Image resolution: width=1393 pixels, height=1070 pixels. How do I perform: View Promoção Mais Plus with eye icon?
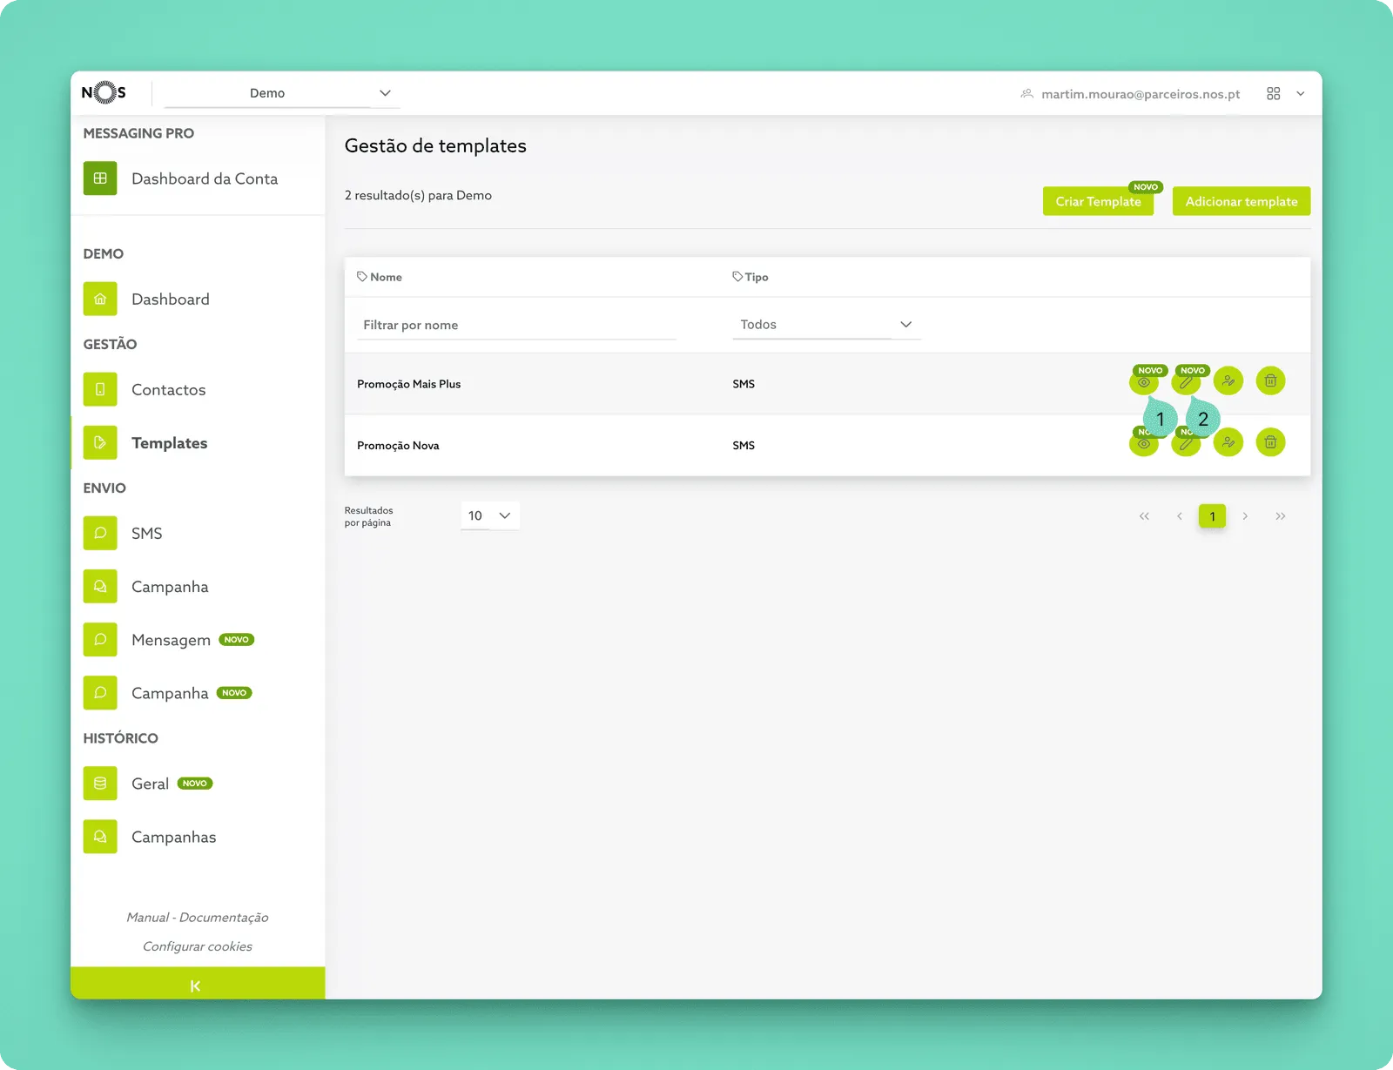tap(1144, 381)
